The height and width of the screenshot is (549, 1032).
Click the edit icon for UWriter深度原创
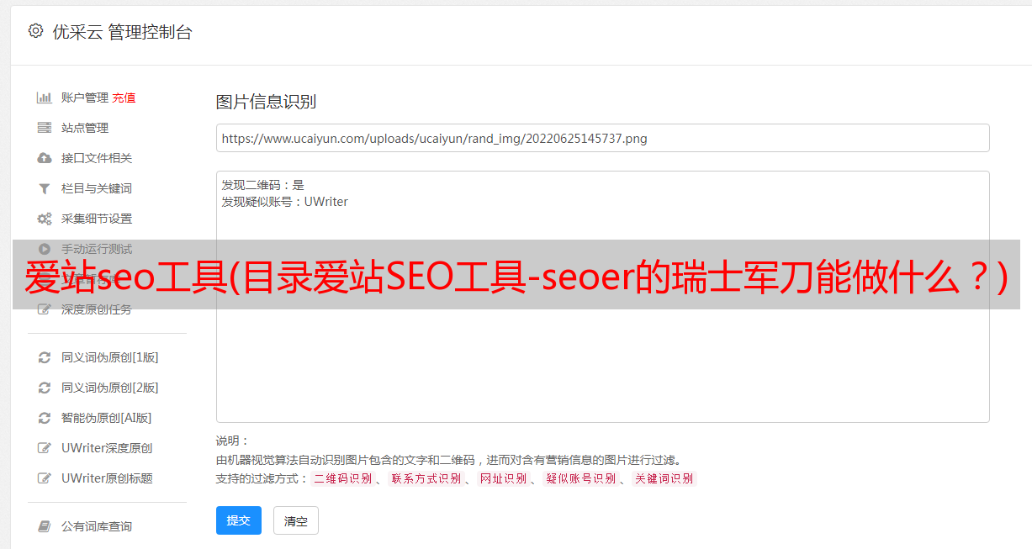[45, 448]
